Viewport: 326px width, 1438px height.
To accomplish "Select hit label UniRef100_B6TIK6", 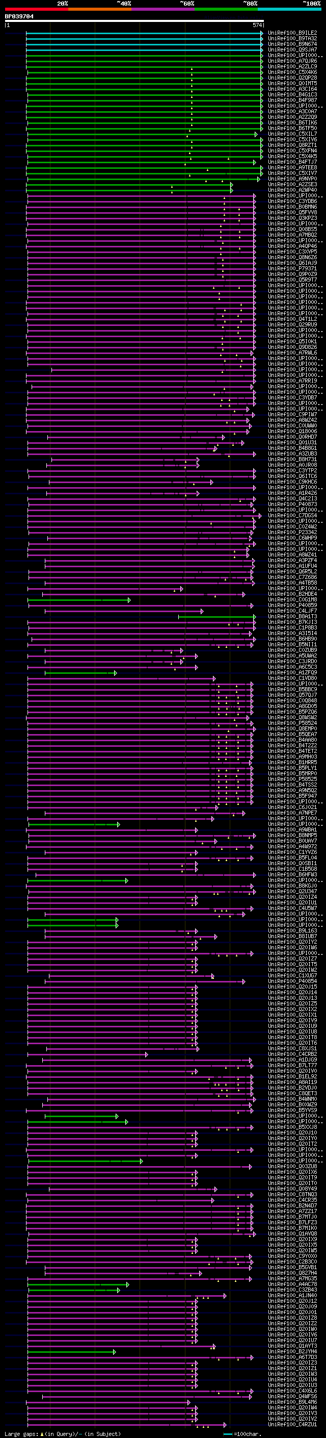I will (292, 123).
